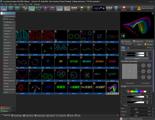Open the Timeline view
155x120 pixels.
pyautogui.click(x=11, y=9)
